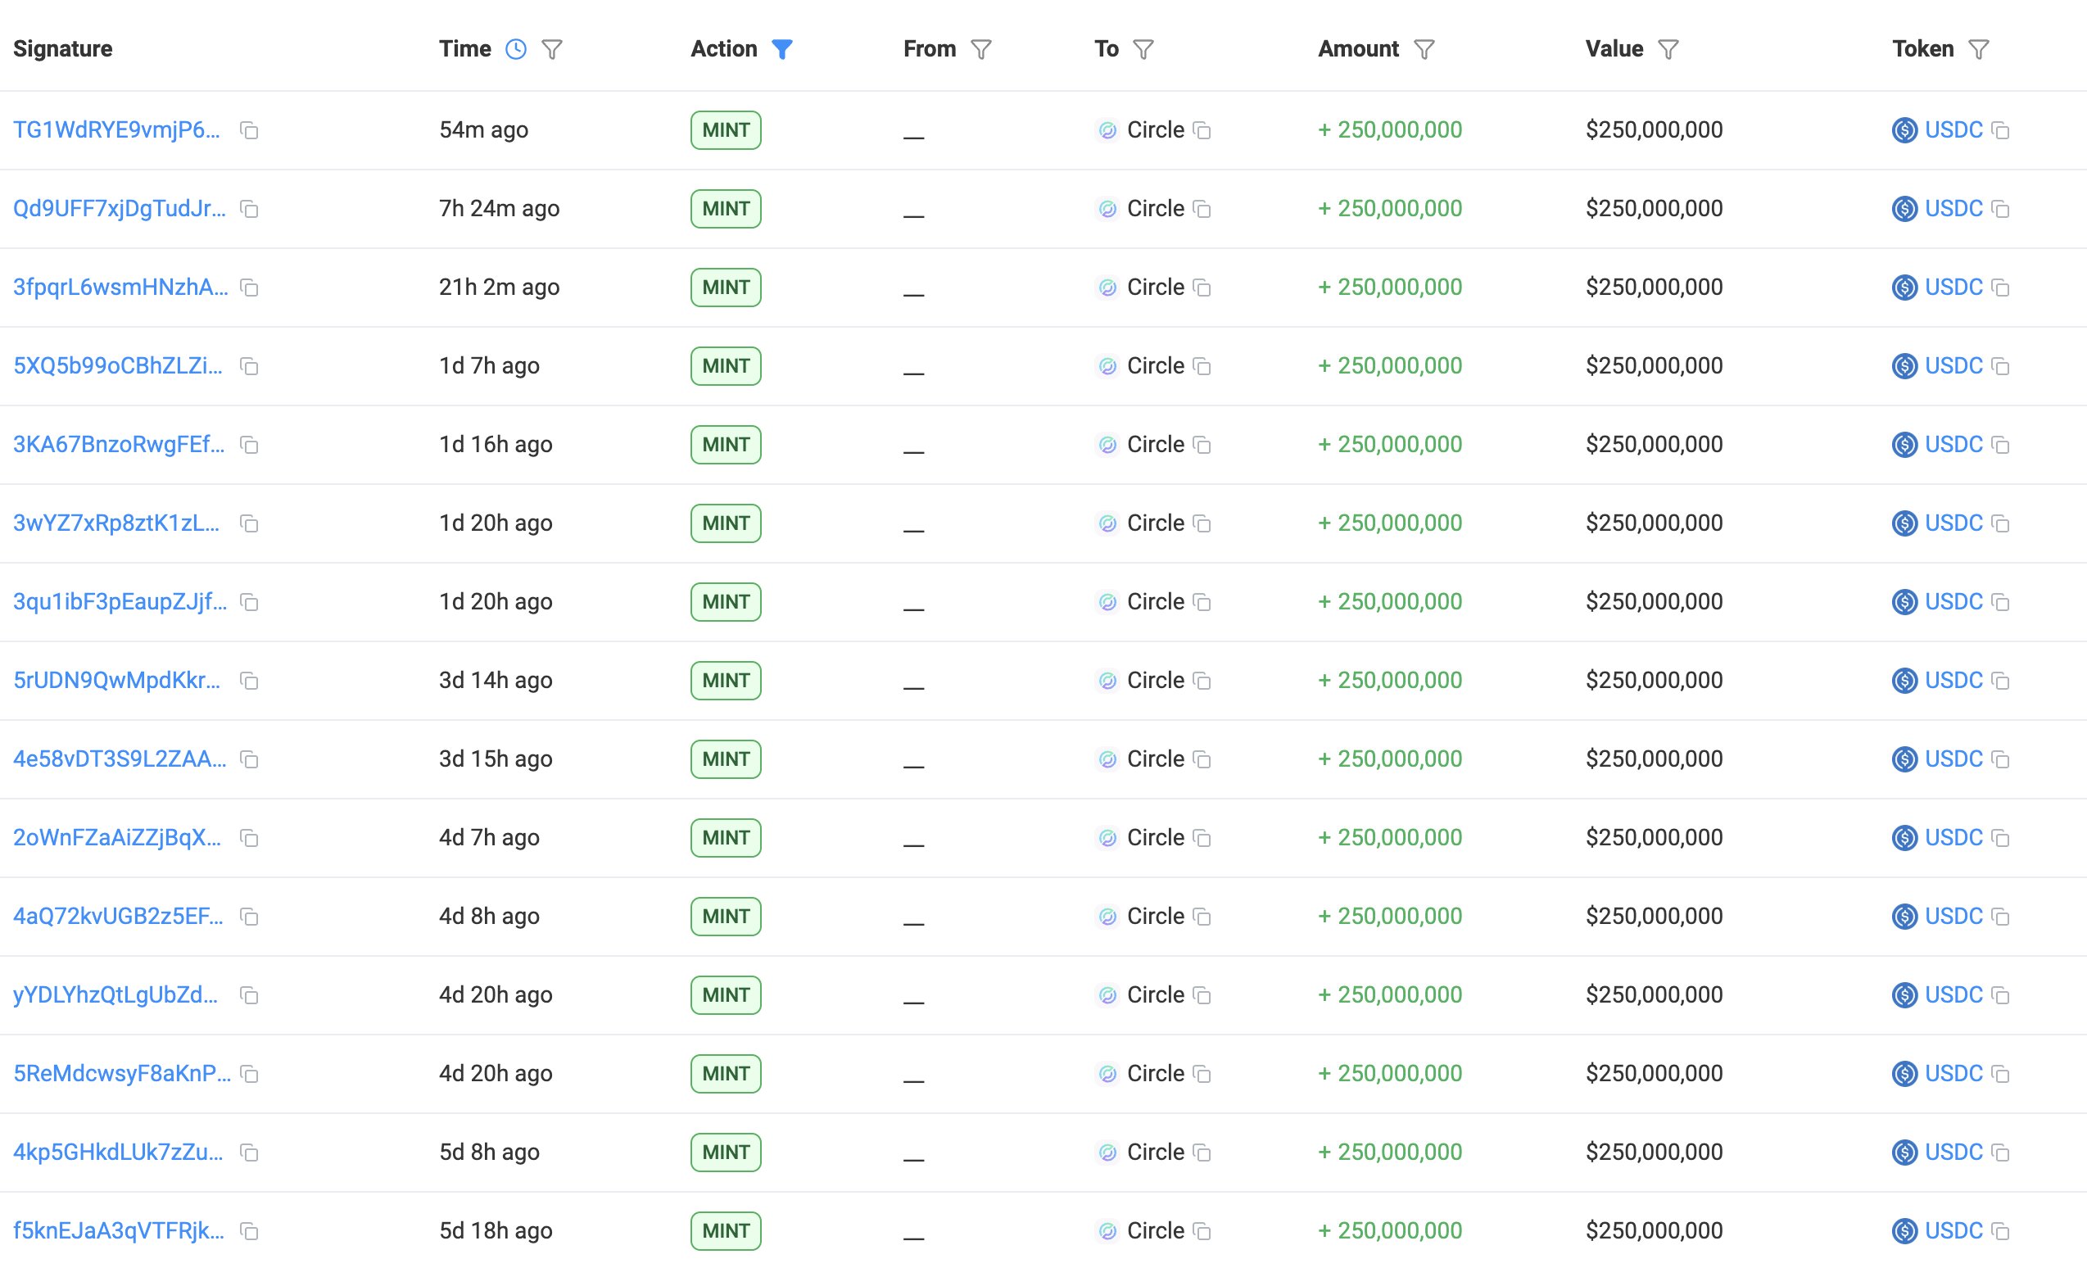The image size is (2087, 1268).
Task: Copy Circle address in 7h 24m ago row
Action: [1202, 209]
